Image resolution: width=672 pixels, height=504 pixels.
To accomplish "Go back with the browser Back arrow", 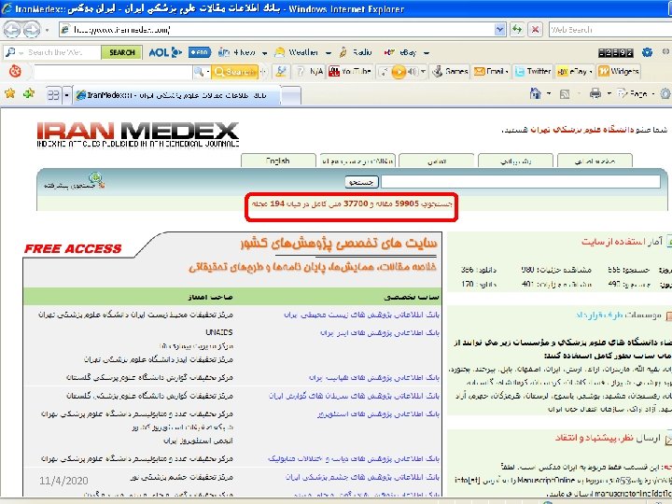I will tap(12, 30).
